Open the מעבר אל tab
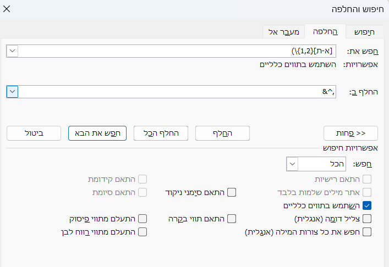This screenshot has height=267, width=389. 283,32
